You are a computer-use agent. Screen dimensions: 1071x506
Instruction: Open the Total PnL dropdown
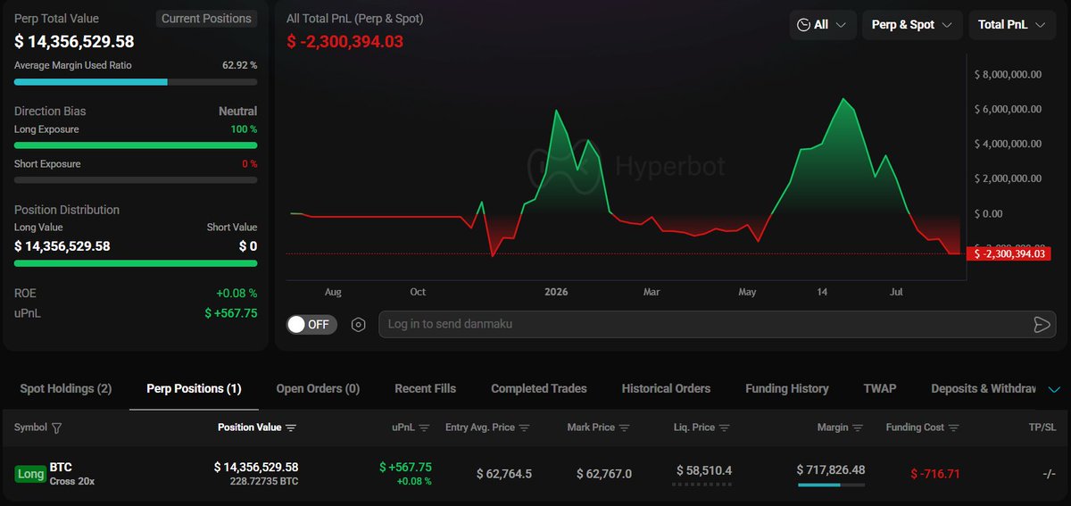[1012, 25]
